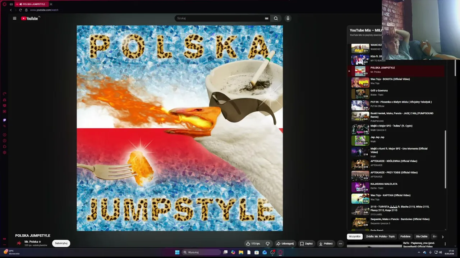
Task: Play NAJARANA MAŁOLATA from the playlist
Action: coord(397,187)
